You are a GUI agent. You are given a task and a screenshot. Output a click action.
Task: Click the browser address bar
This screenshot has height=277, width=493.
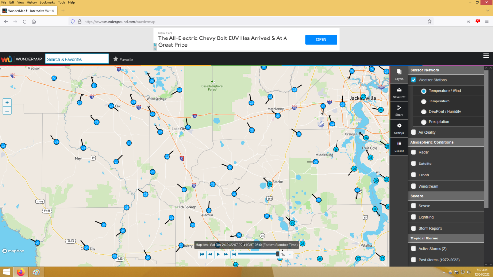[x=251, y=21]
